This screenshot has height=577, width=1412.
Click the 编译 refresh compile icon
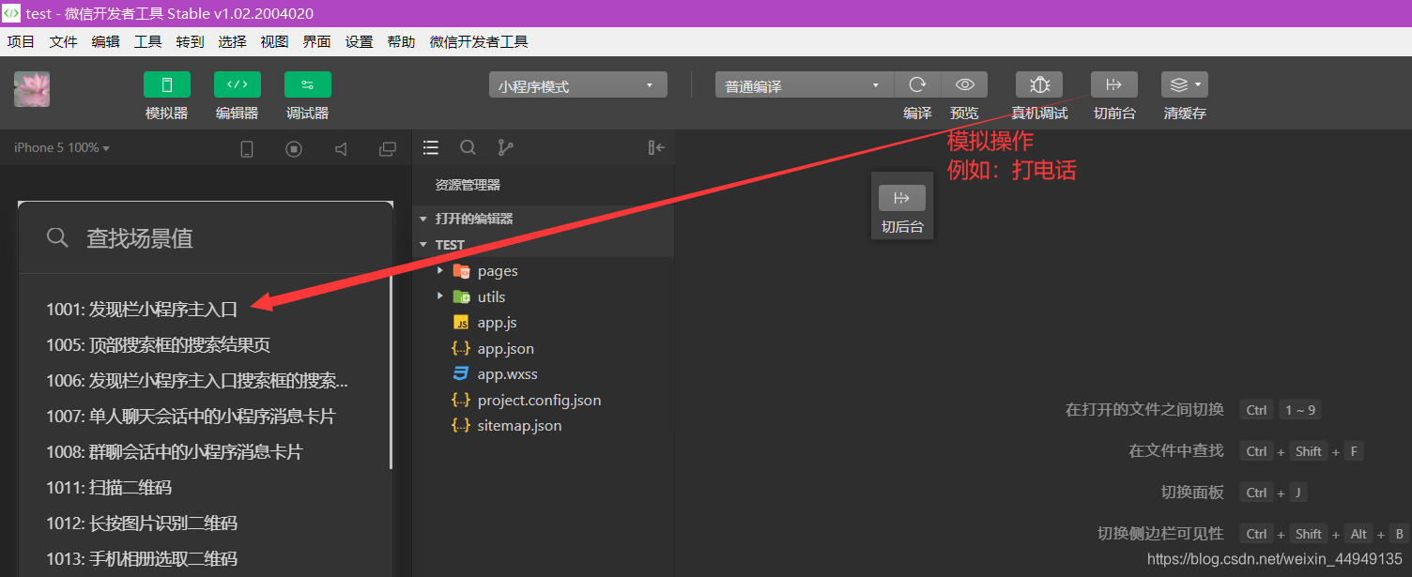[x=917, y=84]
